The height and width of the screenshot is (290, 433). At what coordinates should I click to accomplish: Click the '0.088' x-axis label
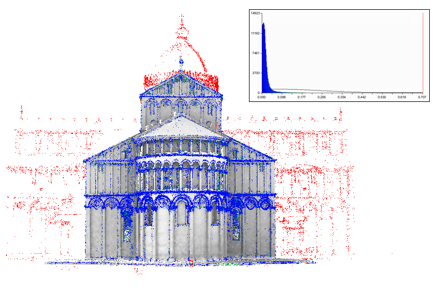coord(281,97)
